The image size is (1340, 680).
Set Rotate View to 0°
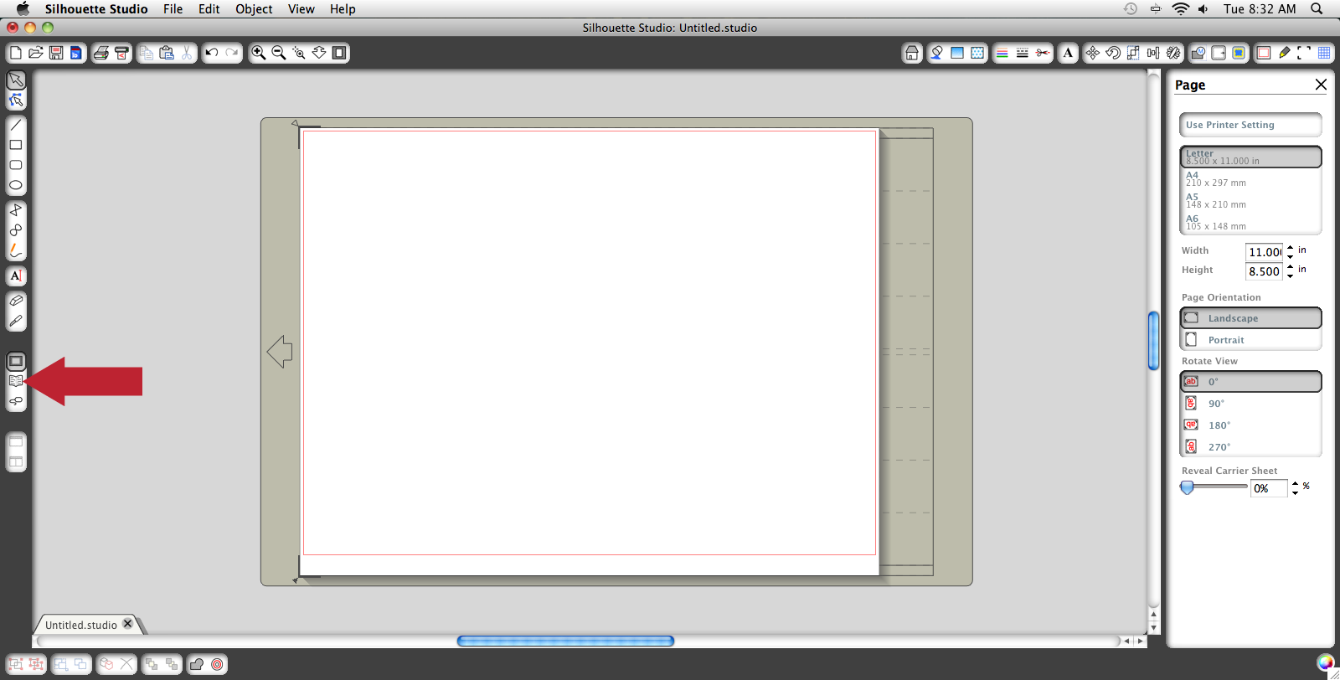pos(1250,382)
